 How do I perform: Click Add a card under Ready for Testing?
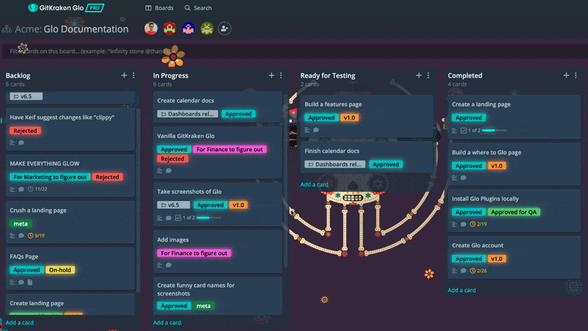314,185
